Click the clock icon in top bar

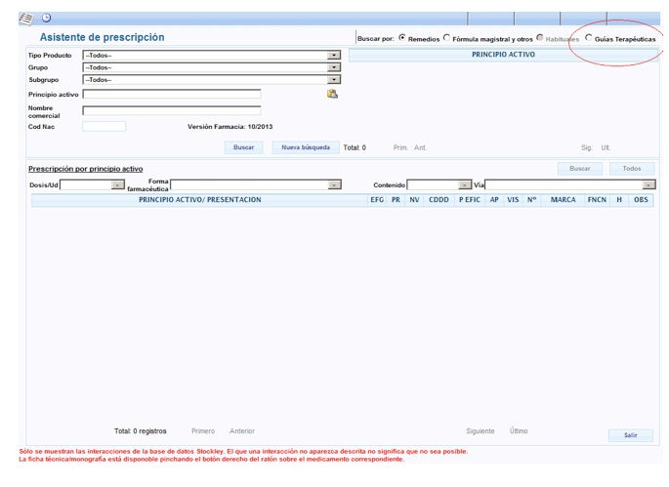pyautogui.click(x=46, y=18)
